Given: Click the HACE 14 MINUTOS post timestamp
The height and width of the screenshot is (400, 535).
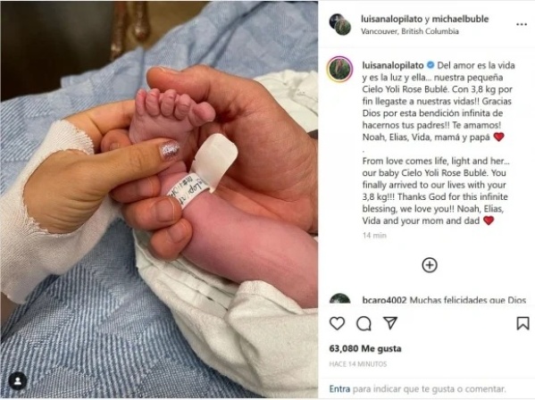Looking at the screenshot, I should (x=358, y=364).
